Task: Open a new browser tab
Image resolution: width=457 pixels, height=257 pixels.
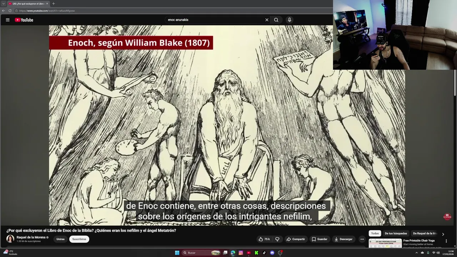Action: [x=54, y=4]
